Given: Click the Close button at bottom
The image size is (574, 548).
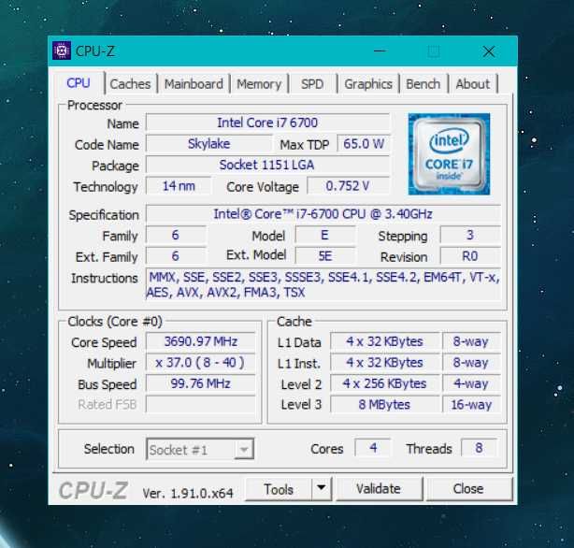Looking at the screenshot, I should [x=468, y=489].
